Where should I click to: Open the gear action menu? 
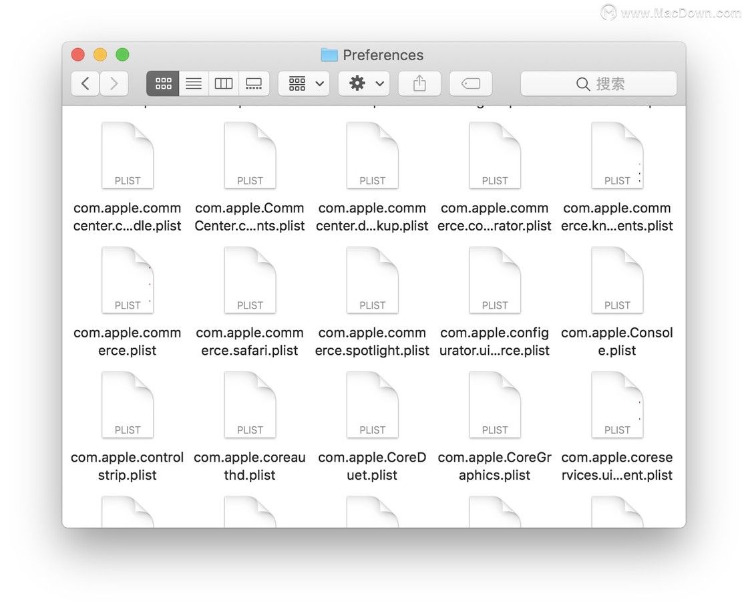(x=364, y=84)
